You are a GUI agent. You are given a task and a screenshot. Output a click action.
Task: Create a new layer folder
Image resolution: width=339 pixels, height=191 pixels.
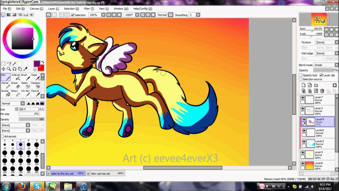[x=316, y=85]
